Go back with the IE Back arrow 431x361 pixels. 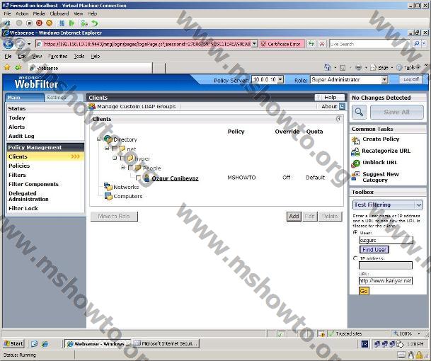(8, 44)
